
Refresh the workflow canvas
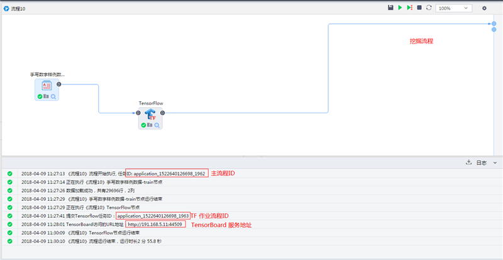pyautogui.click(x=429, y=8)
